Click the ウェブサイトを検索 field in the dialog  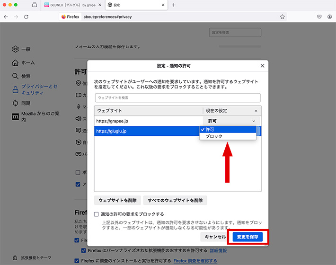coord(177,97)
